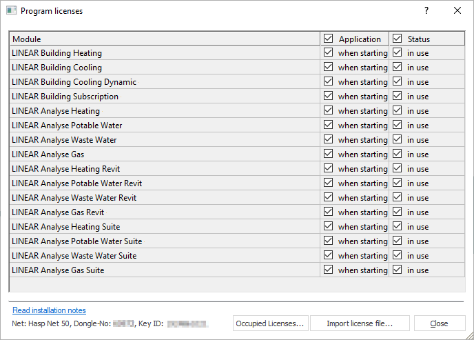This screenshot has height=340, width=474.
Task: Click the Net: Hasp Net 50 dongle info text
Action: pos(110,323)
